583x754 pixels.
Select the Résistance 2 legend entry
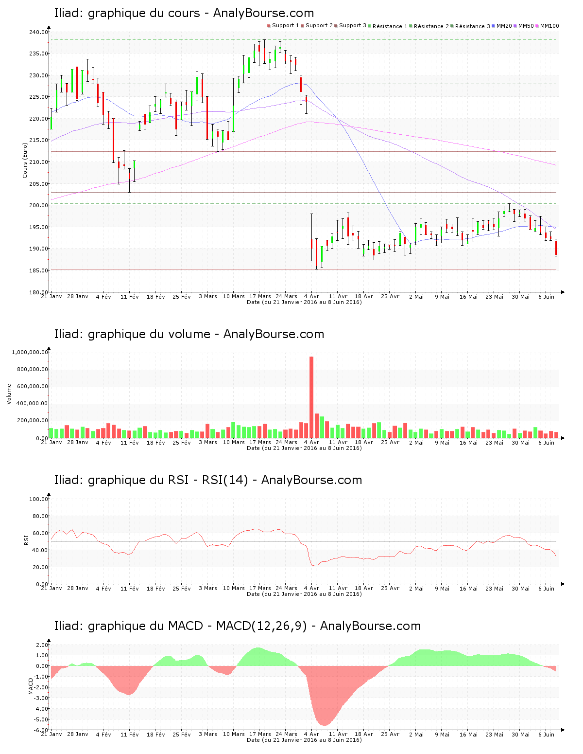(x=429, y=26)
